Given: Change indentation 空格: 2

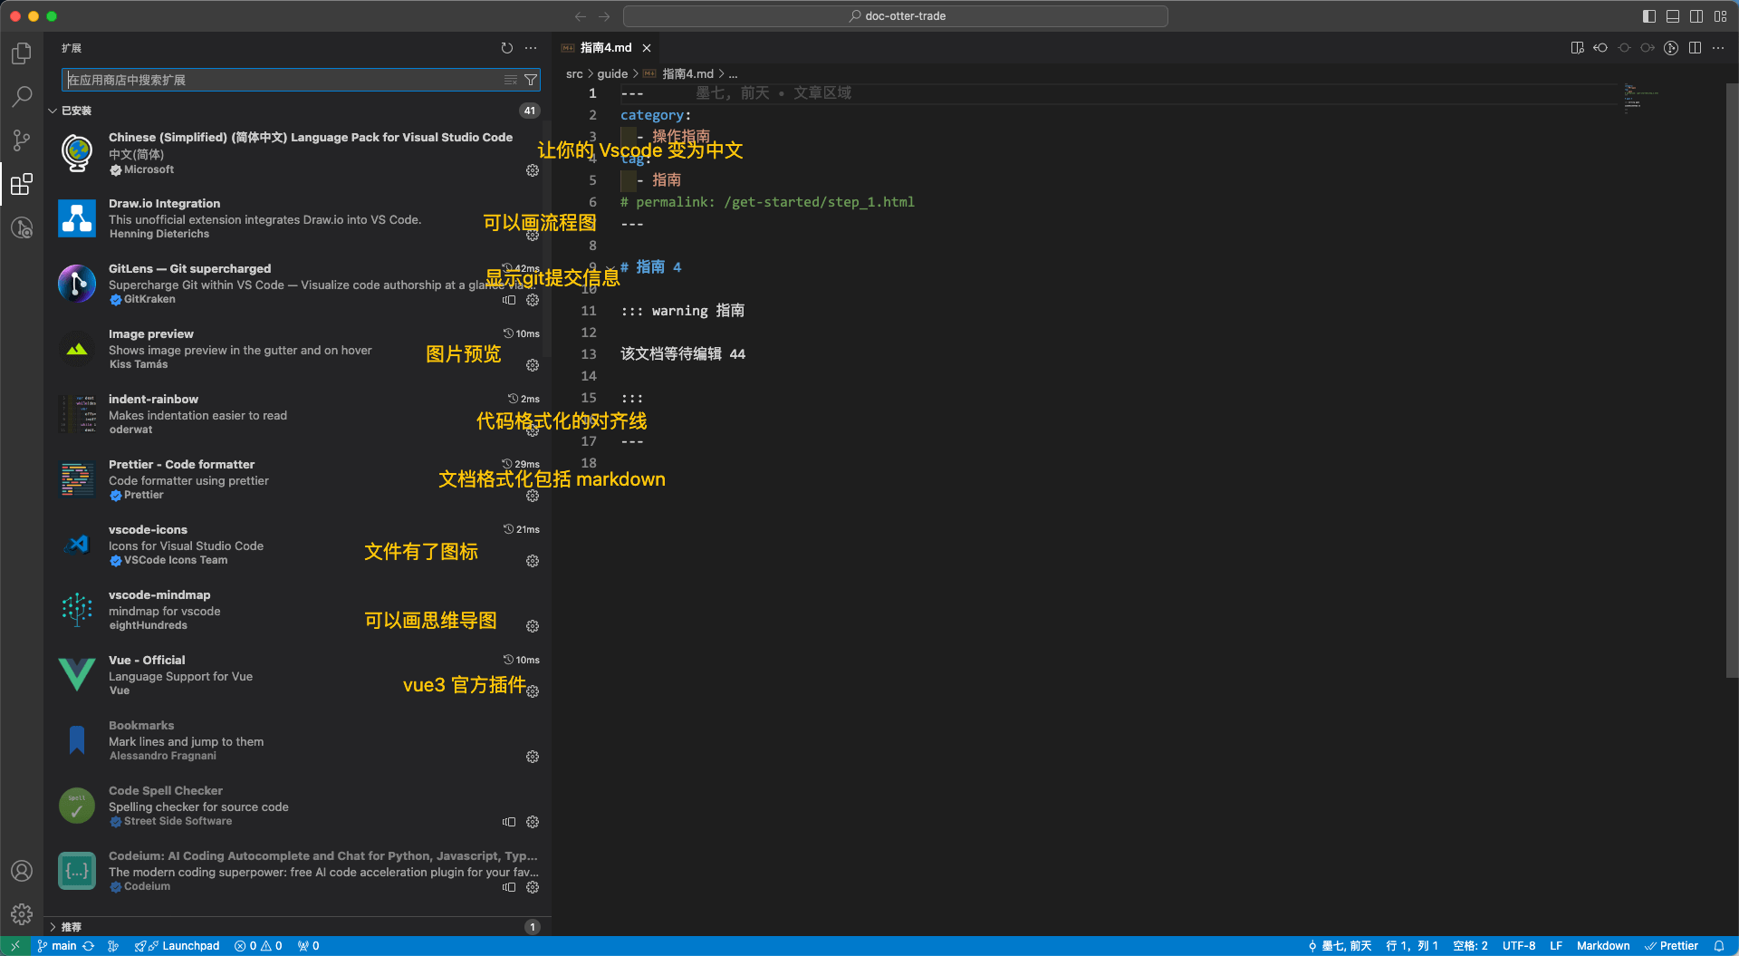Looking at the screenshot, I should (x=1470, y=946).
